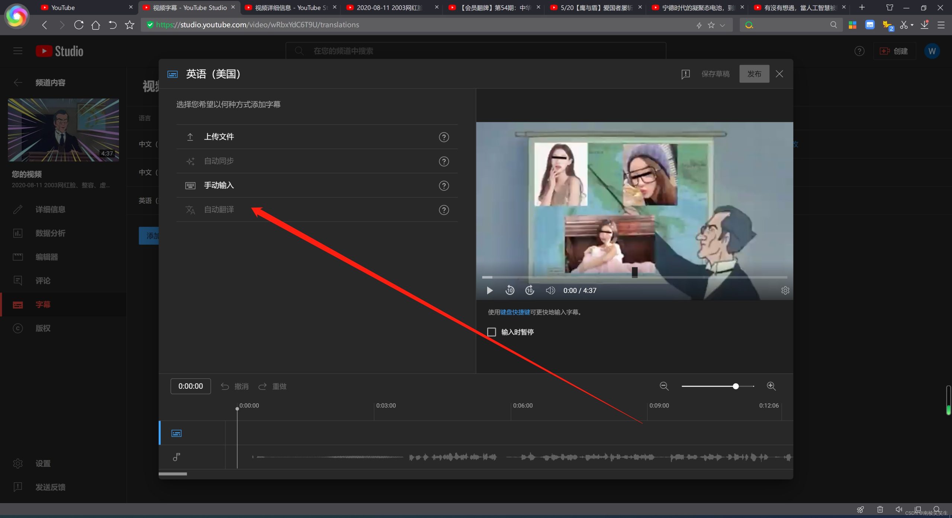Close the 英语（美国） subtitle dialog

click(779, 74)
